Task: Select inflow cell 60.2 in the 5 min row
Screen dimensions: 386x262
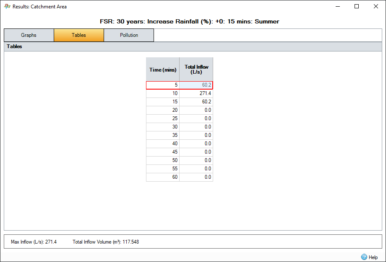Action: tap(196, 85)
